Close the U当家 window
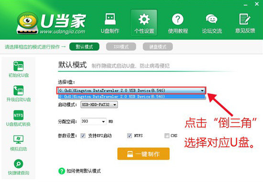Image resolution: width=263 pixels, height=182 pixels. pyautogui.click(x=257, y=4)
